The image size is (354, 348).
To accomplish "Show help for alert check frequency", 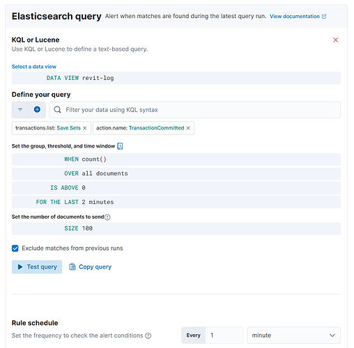I will pyautogui.click(x=148, y=335).
